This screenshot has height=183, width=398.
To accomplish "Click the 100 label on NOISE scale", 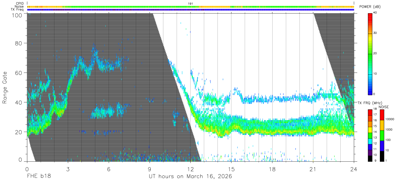I will click(x=388, y=140).
